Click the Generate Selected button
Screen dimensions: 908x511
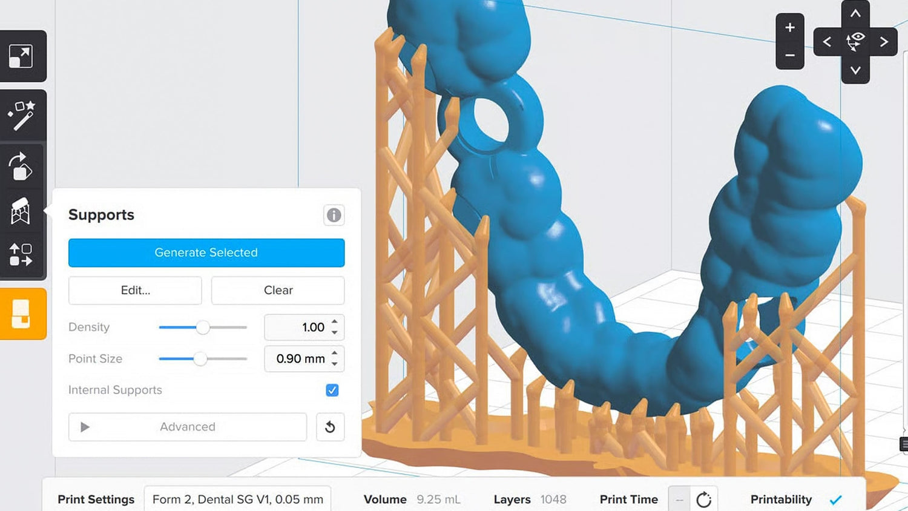pyautogui.click(x=206, y=252)
